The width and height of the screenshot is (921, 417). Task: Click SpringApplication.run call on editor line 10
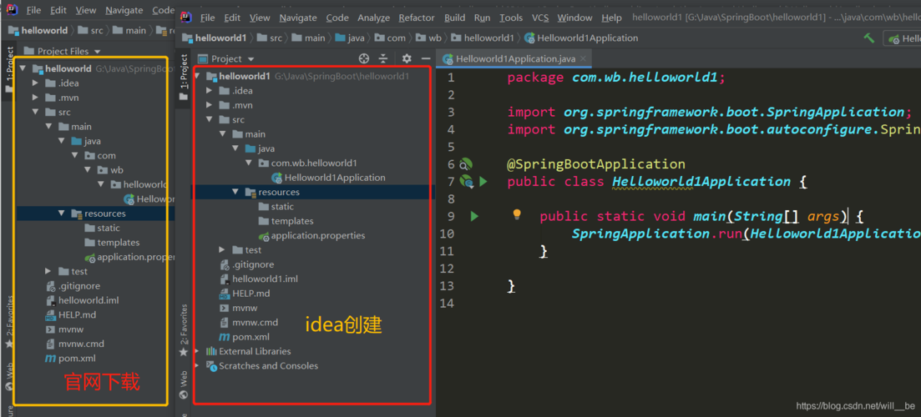[x=657, y=234]
